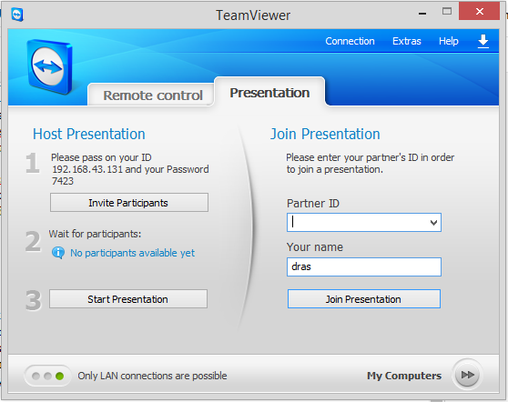Open the Extras menu
508x402 pixels.
point(407,41)
